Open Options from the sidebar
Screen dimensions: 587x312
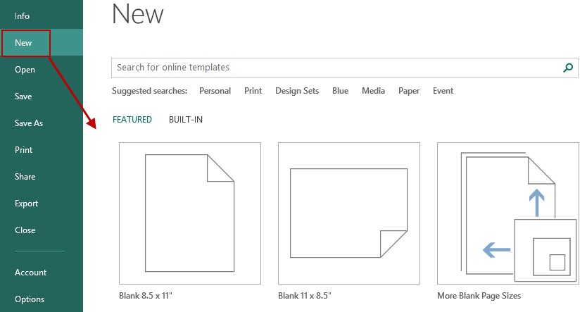coord(30,299)
